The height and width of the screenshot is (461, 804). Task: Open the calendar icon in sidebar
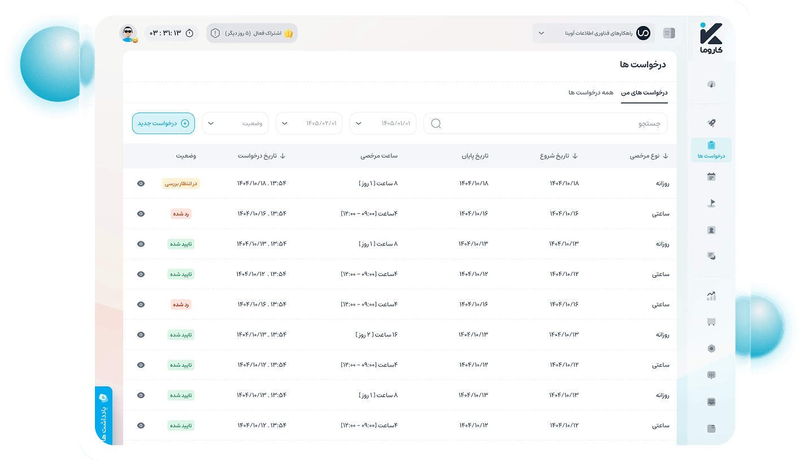coord(711,177)
